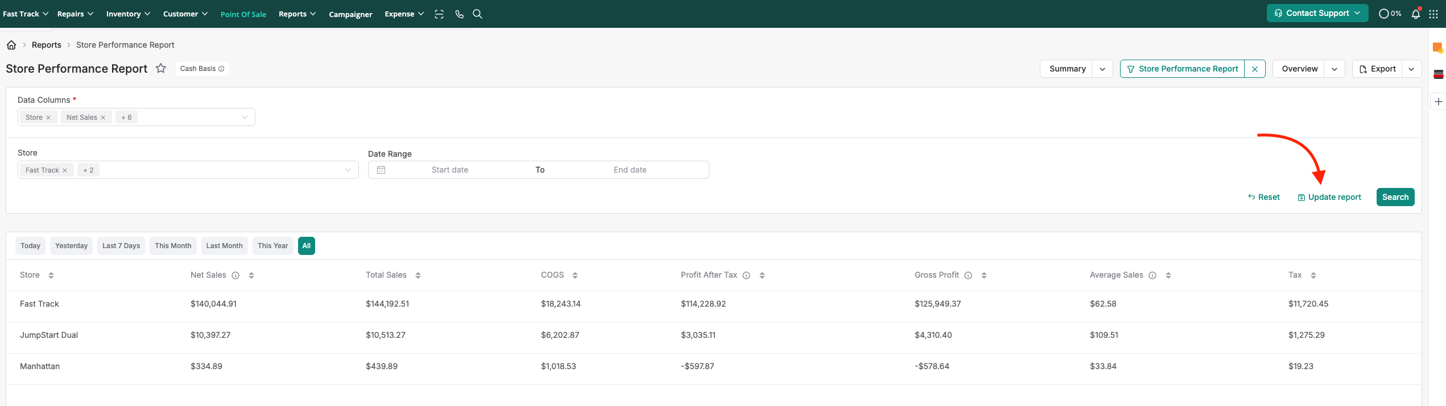The image size is (1446, 406).
Task: Click the Net Sales info icon
Action: 236,275
